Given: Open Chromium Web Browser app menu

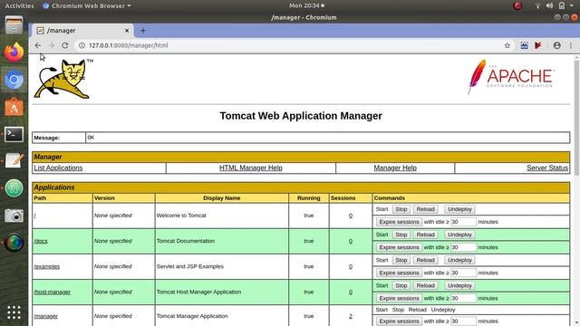Looking at the screenshot, I should click(87, 5).
